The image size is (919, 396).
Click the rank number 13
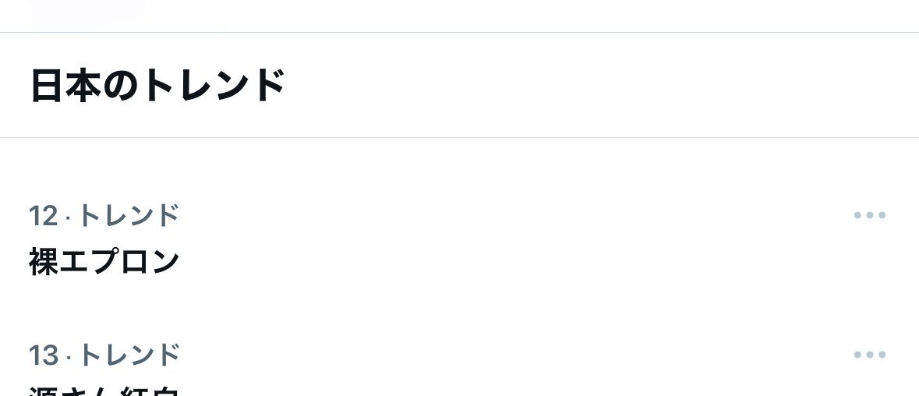click(x=44, y=356)
